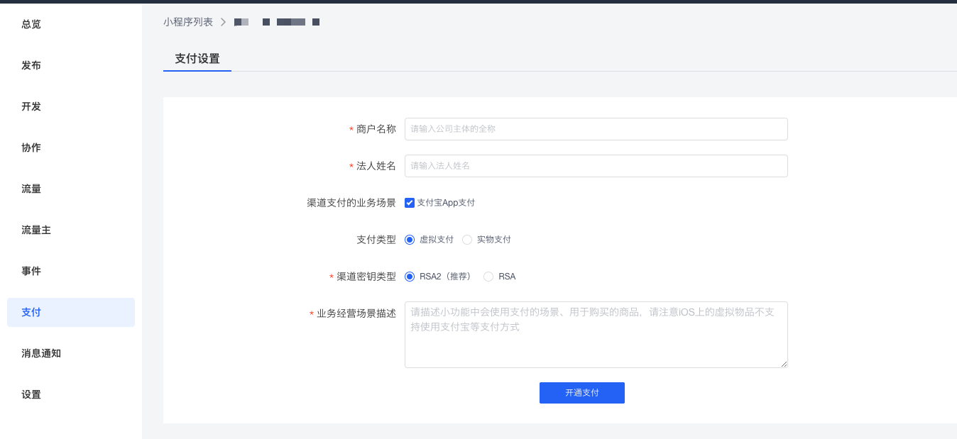Open the 消息通知 notifications section
The width and height of the screenshot is (957, 439).
pos(41,352)
